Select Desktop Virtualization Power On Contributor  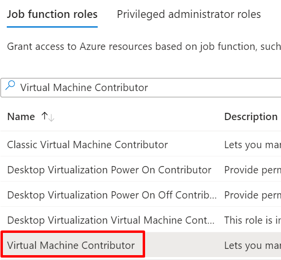coord(109,170)
